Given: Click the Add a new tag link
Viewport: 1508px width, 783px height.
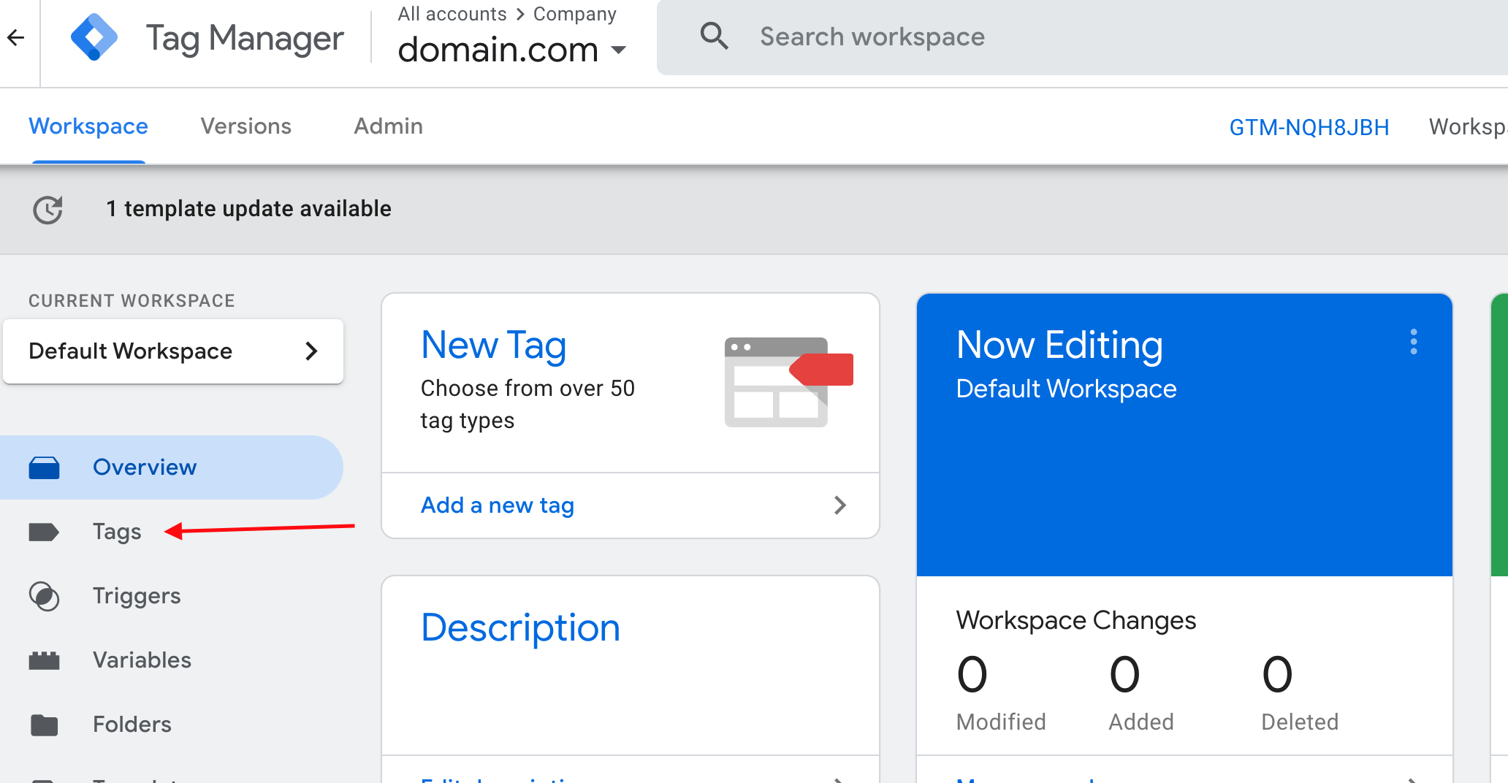Looking at the screenshot, I should 498,505.
